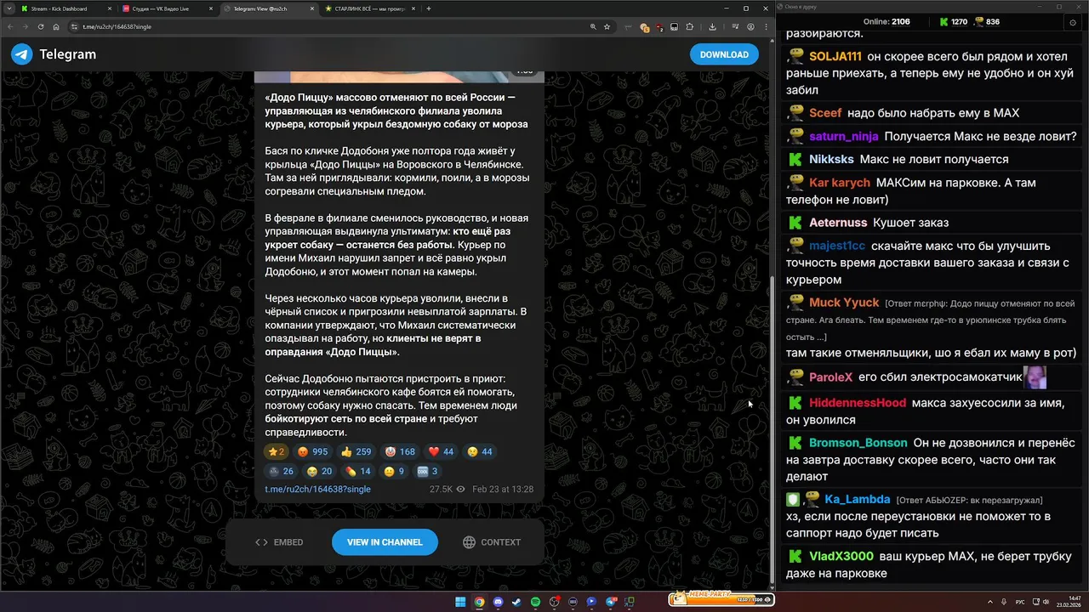1089x612 pixels.
Task: Click the Kick viewer count 1270
Action: click(x=953, y=21)
